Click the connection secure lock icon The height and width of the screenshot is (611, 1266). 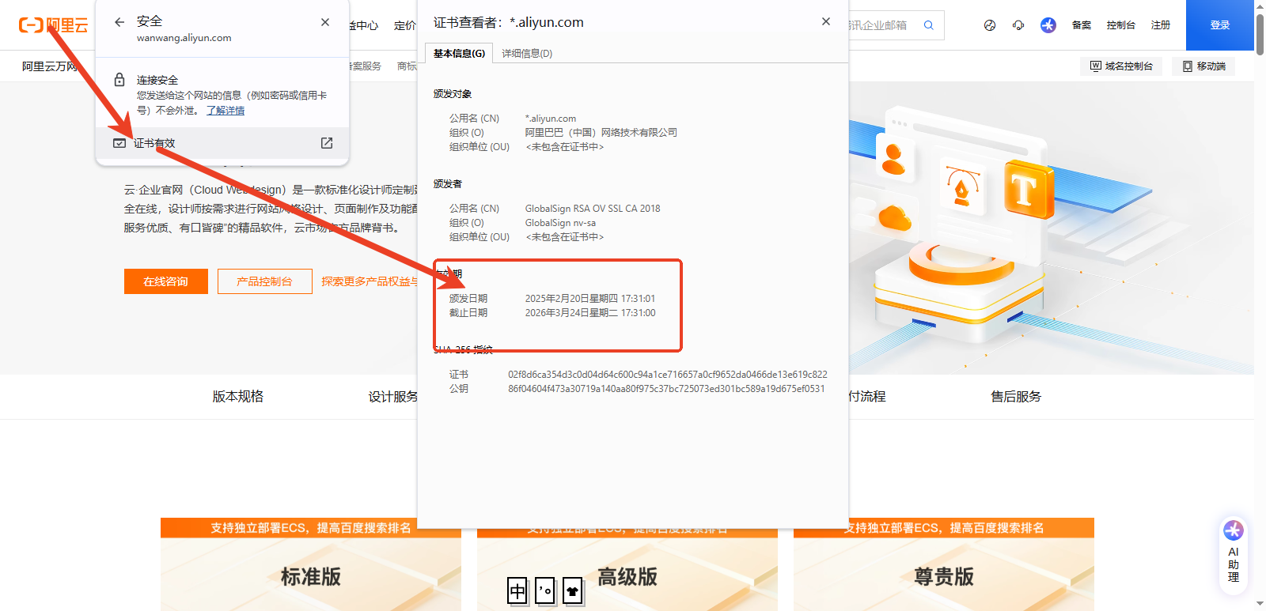coord(119,80)
